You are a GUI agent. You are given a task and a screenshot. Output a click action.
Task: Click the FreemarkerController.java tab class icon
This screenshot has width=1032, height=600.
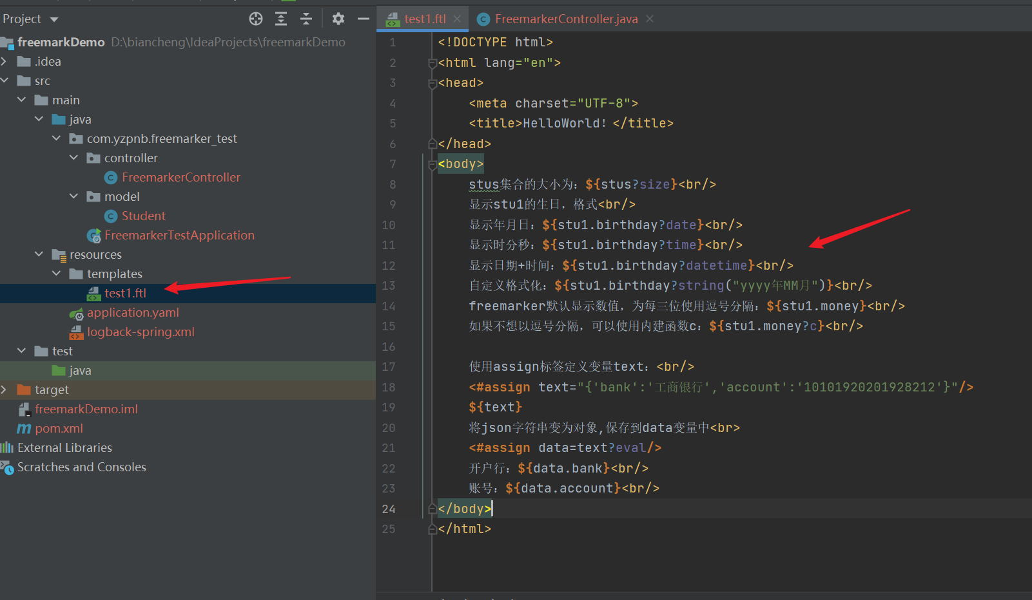coord(483,19)
